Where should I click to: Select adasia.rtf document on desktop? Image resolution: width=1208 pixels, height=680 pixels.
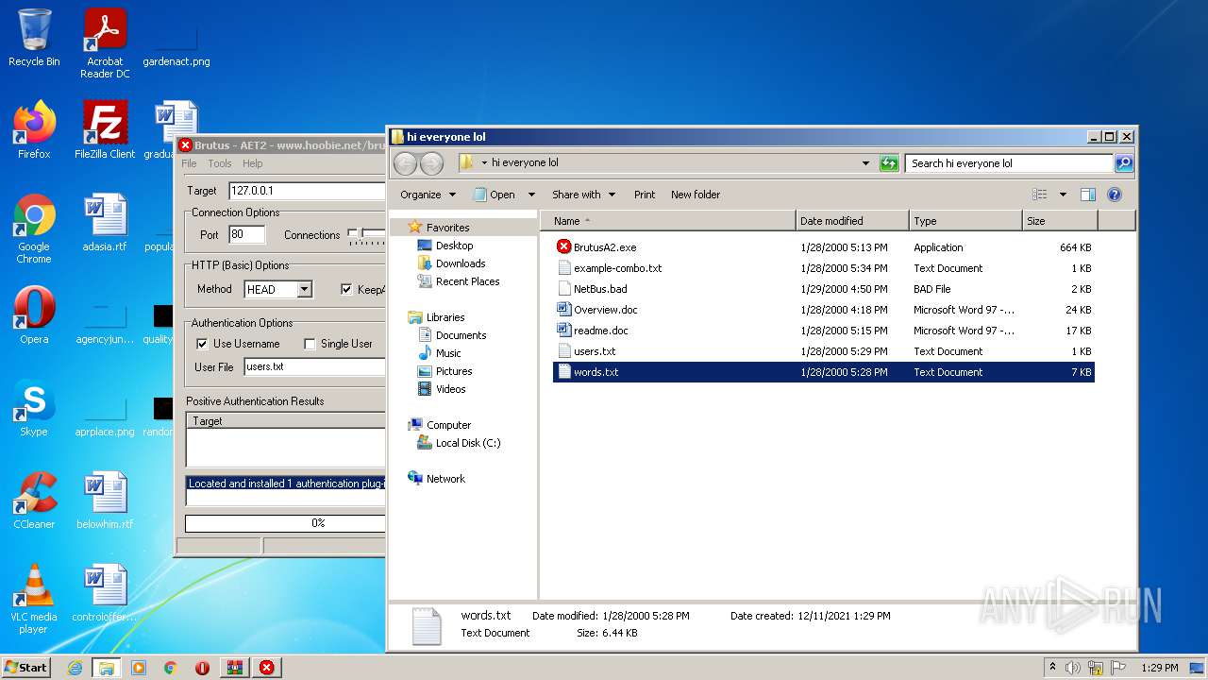[x=105, y=223]
